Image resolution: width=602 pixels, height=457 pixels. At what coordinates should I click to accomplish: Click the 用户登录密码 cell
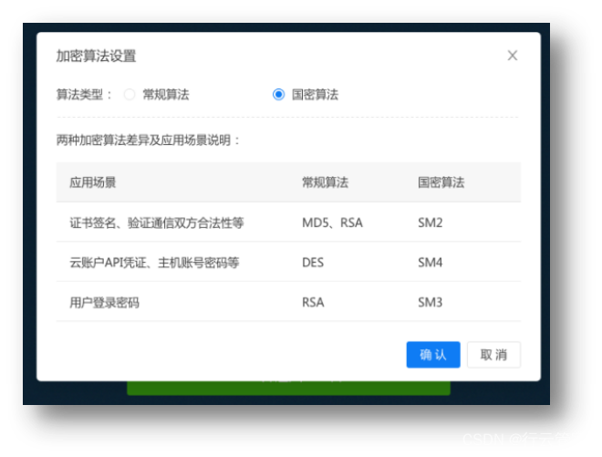(x=104, y=303)
